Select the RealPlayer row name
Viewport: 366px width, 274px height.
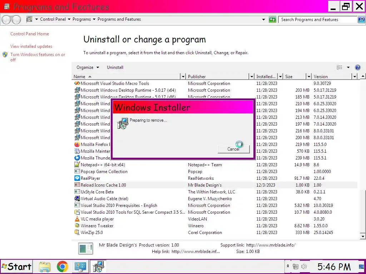[x=90, y=178]
